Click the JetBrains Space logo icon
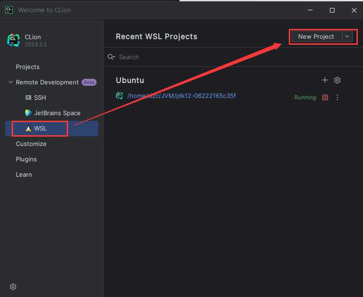The height and width of the screenshot is (297, 363). (28, 113)
